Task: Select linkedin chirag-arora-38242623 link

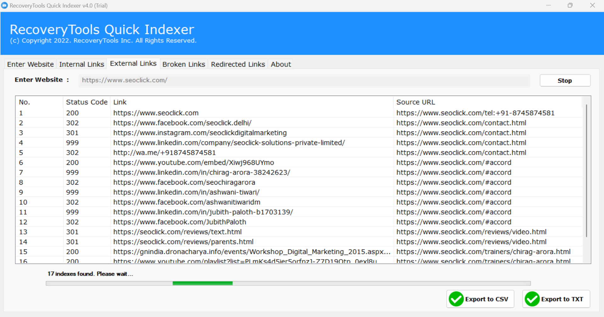Action: (x=202, y=172)
